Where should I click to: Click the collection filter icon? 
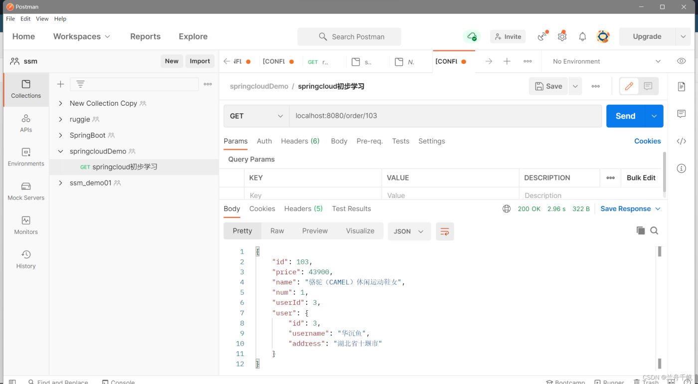[x=80, y=84]
